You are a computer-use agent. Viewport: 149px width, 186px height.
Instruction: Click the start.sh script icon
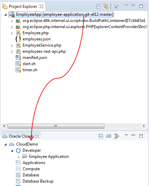18,64
